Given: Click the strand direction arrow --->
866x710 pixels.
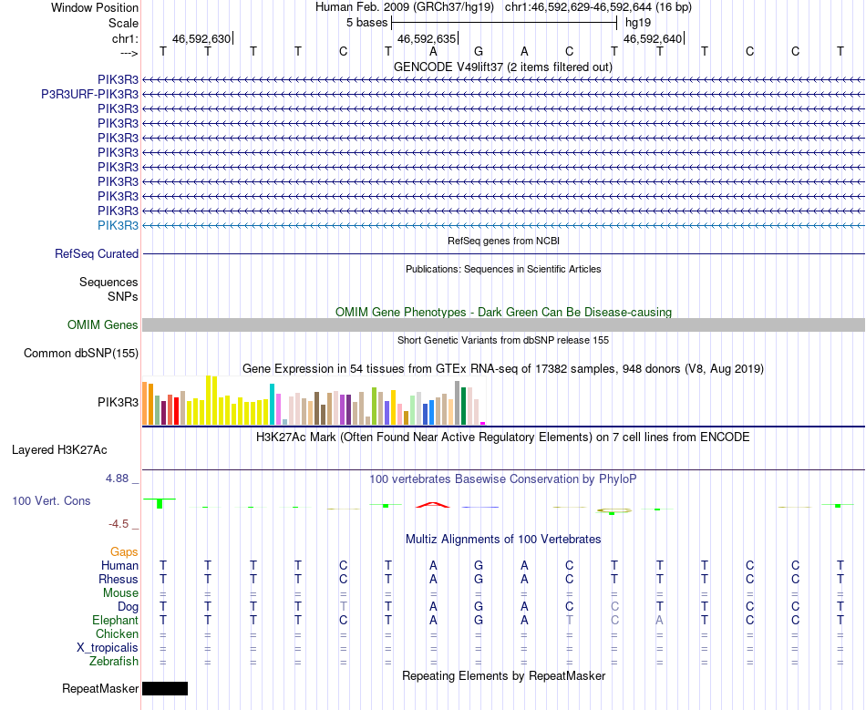Looking at the screenshot, I should [129, 53].
